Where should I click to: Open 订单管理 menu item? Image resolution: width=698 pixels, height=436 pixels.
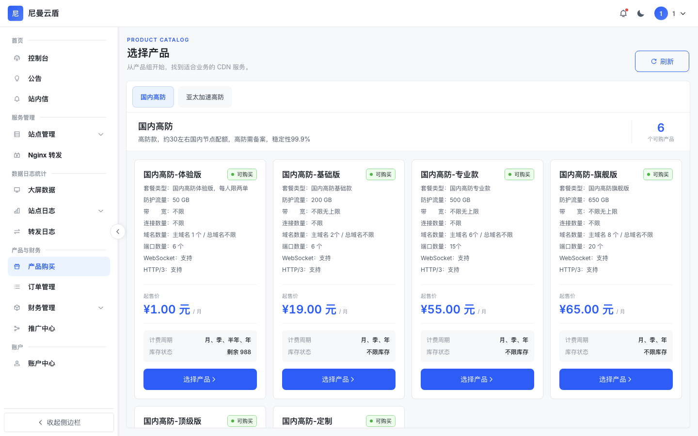coord(59,287)
